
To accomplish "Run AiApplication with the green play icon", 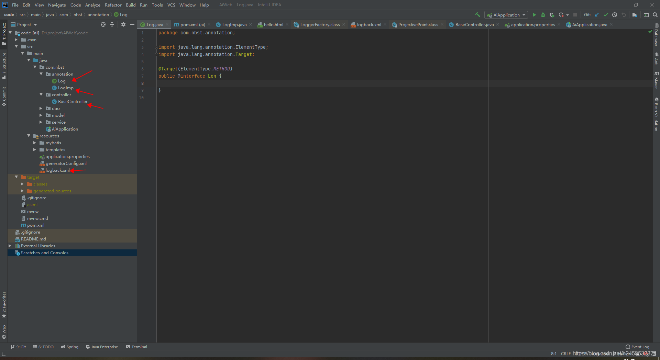I will point(534,15).
